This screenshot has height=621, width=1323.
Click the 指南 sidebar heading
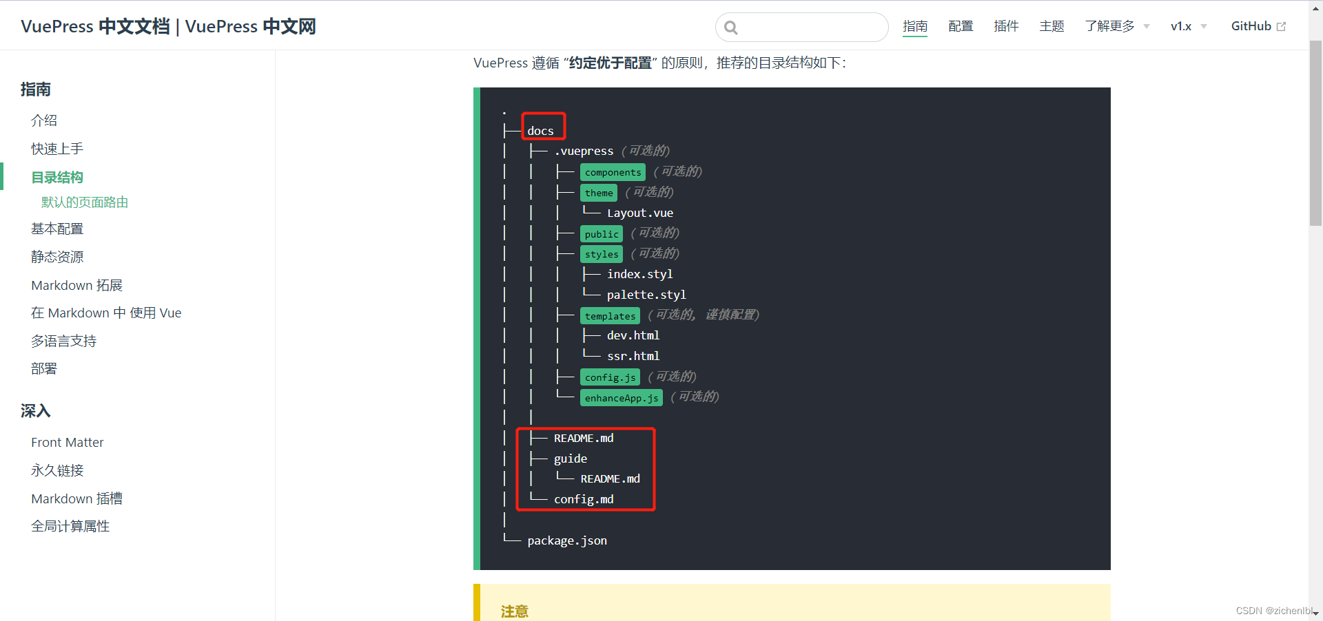(x=36, y=89)
